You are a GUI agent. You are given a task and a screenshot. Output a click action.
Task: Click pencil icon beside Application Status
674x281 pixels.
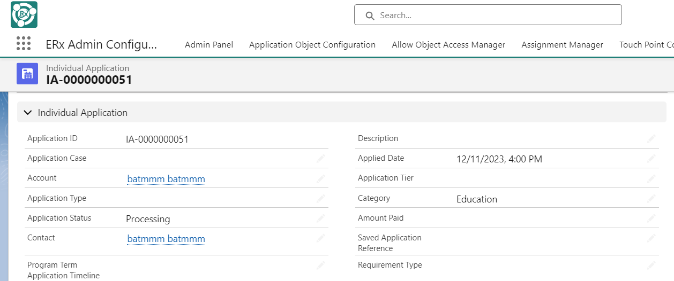click(x=320, y=218)
